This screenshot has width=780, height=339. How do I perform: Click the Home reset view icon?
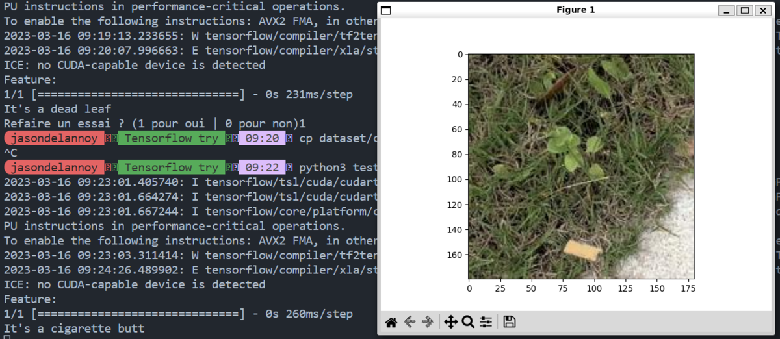pyautogui.click(x=391, y=322)
